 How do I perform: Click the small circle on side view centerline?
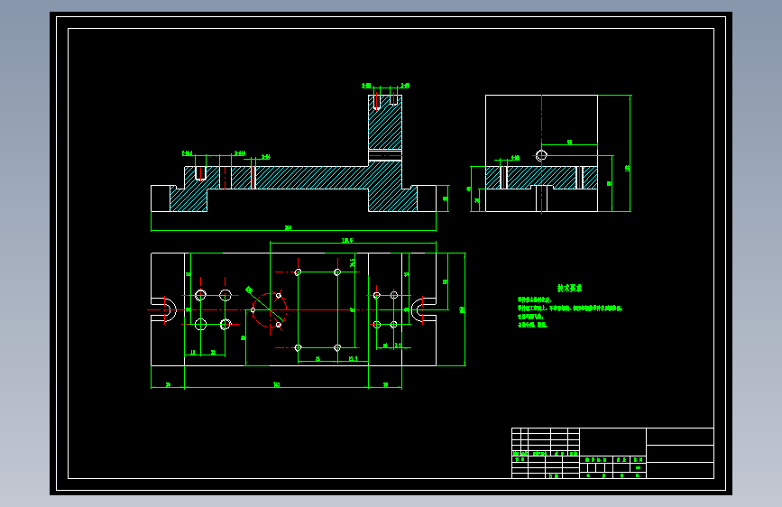[541, 155]
